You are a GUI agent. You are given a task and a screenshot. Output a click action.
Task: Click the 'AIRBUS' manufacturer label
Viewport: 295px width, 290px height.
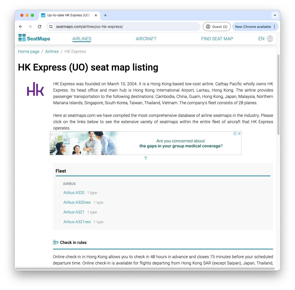click(69, 184)
